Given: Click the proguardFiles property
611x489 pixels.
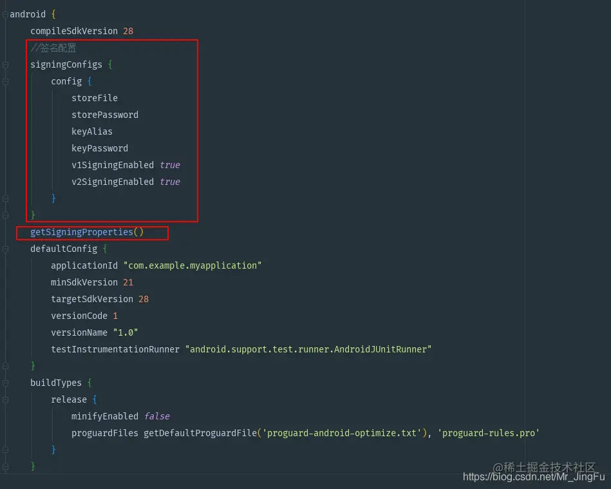Looking at the screenshot, I should tap(105, 433).
